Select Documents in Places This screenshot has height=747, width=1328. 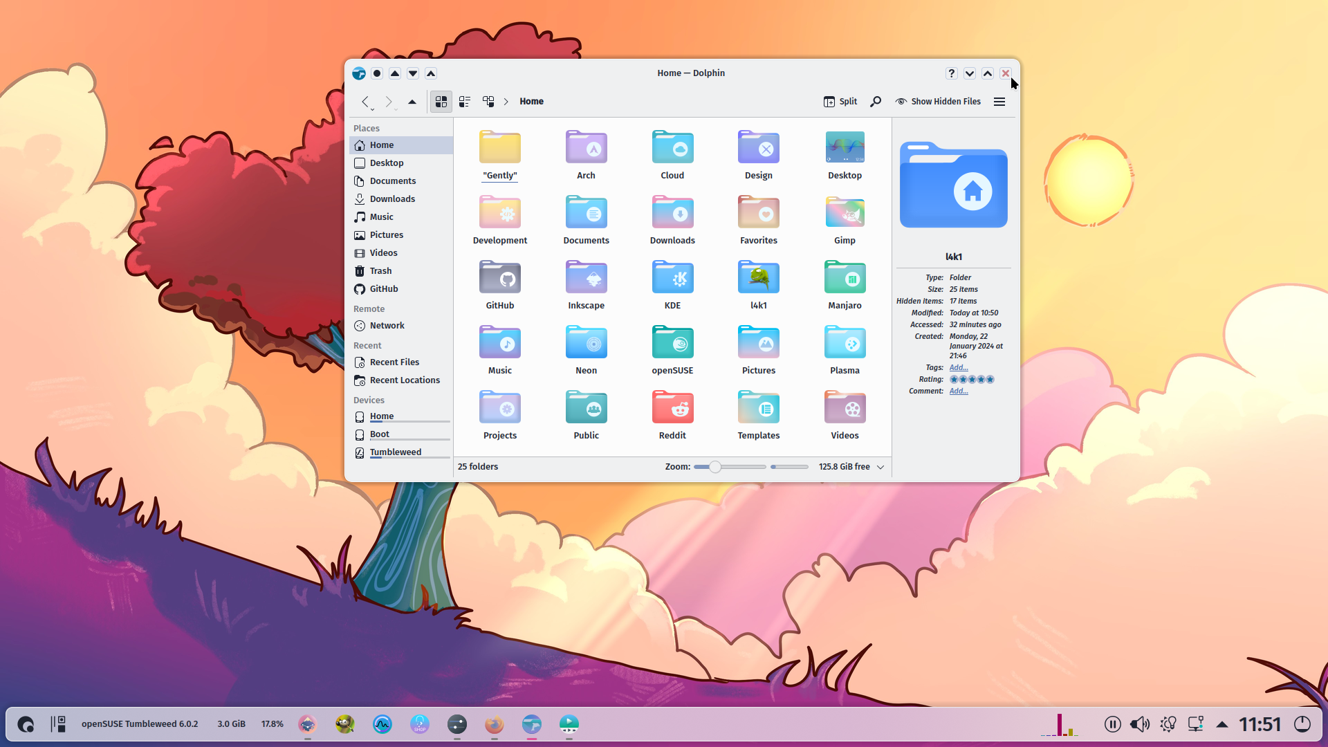pyautogui.click(x=401, y=181)
